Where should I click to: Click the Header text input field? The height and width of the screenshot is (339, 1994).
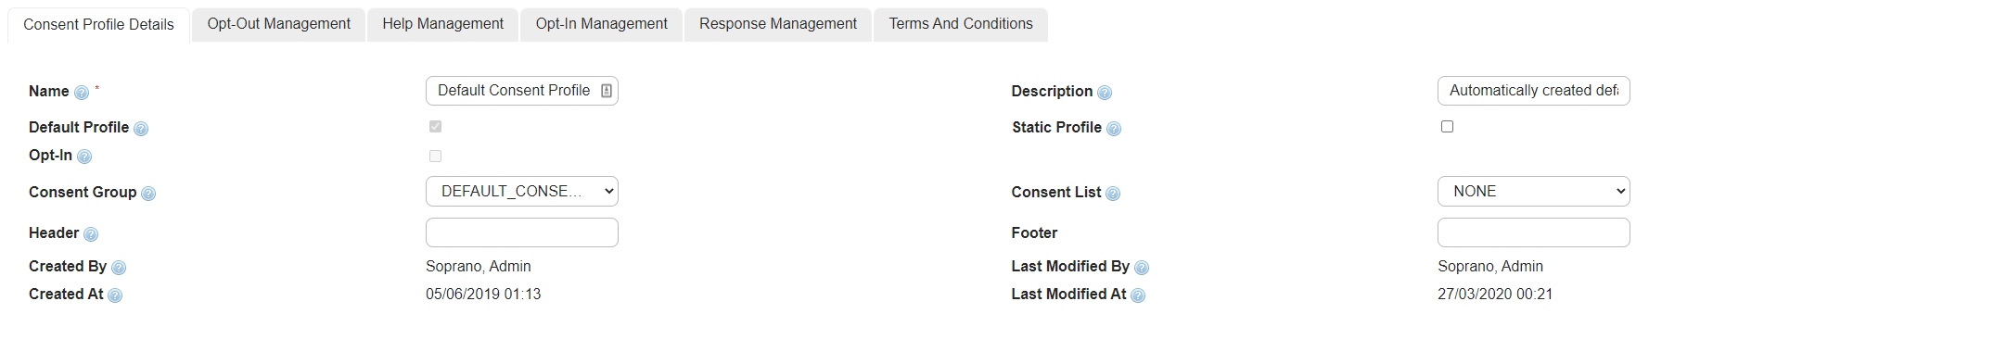[x=522, y=232]
